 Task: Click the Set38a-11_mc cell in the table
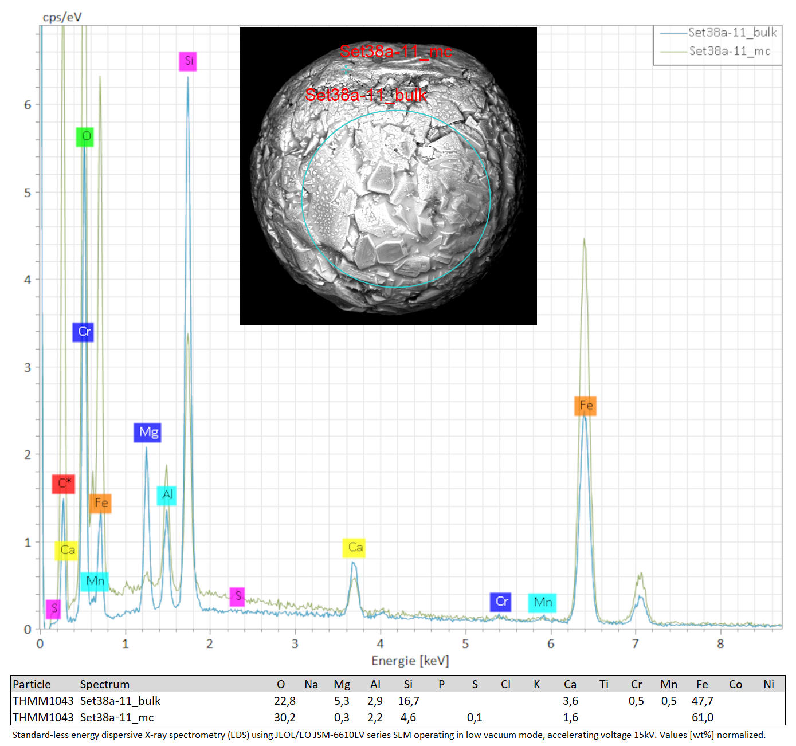pyautogui.click(x=117, y=717)
